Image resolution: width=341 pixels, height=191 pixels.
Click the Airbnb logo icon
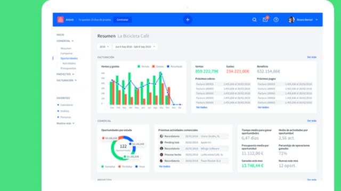pos(60,20)
